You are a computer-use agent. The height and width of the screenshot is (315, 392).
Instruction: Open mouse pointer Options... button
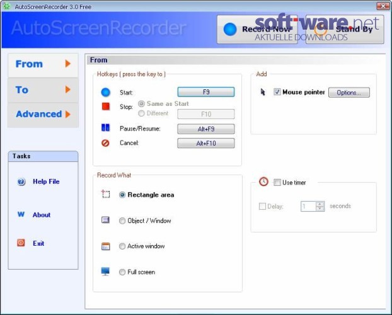tap(349, 93)
